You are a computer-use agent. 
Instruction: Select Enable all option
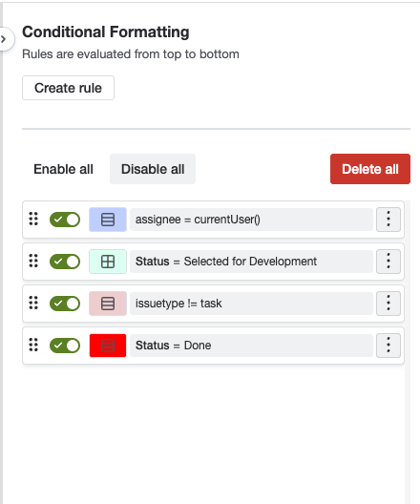point(63,169)
